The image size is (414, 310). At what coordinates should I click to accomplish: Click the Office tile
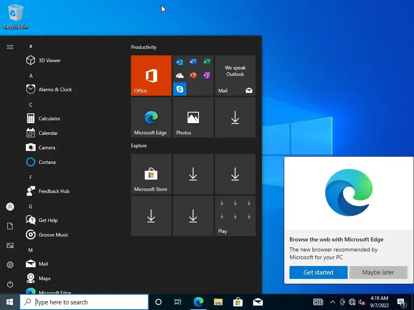point(151,75)
